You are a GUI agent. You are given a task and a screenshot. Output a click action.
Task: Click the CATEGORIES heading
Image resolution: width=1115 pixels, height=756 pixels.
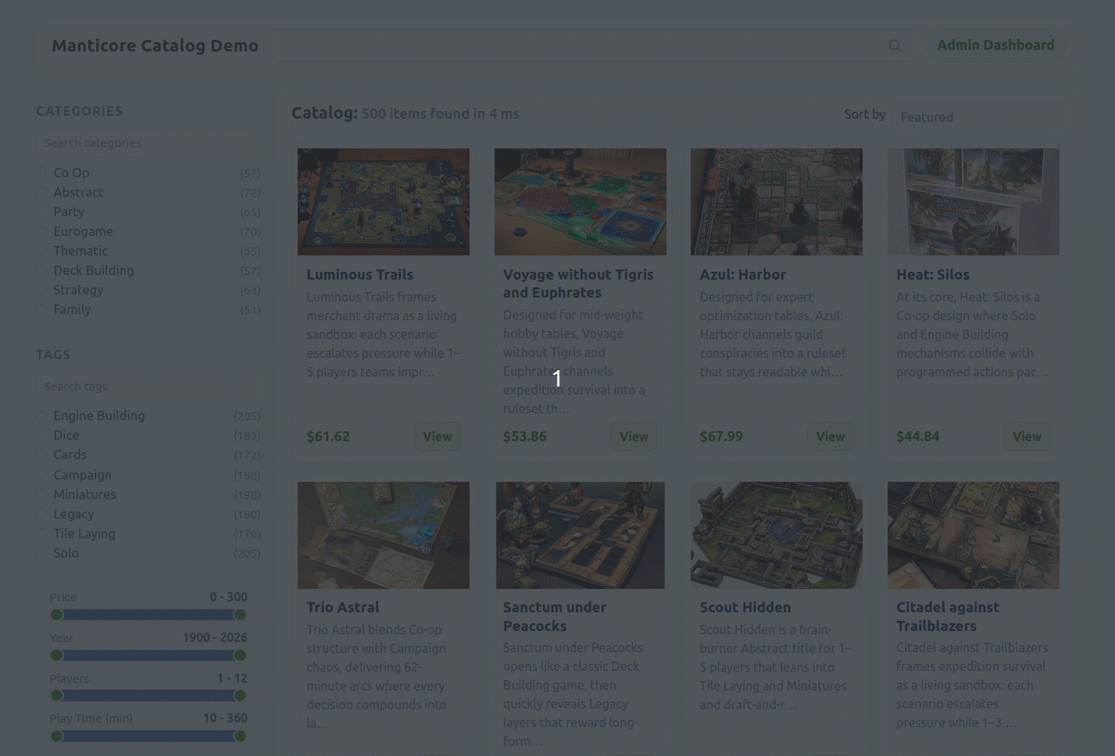pyautogui.click(x=79, y=111)
